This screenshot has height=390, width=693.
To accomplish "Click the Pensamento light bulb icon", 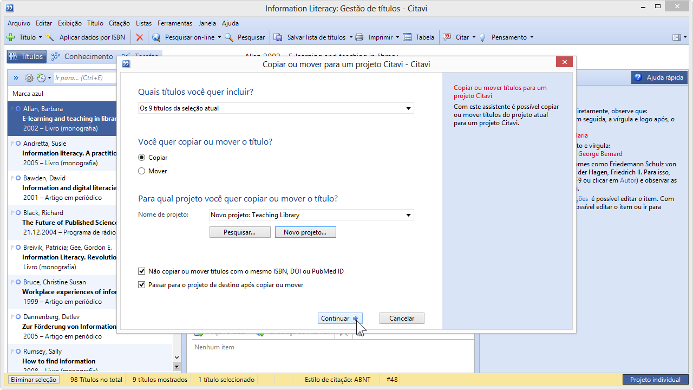I will pos(482,37).
